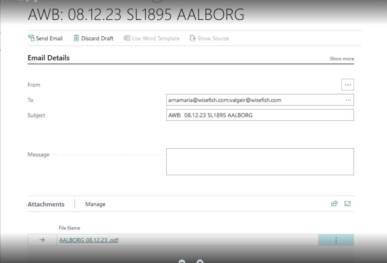Click the File Name column header

pos(69,228)
